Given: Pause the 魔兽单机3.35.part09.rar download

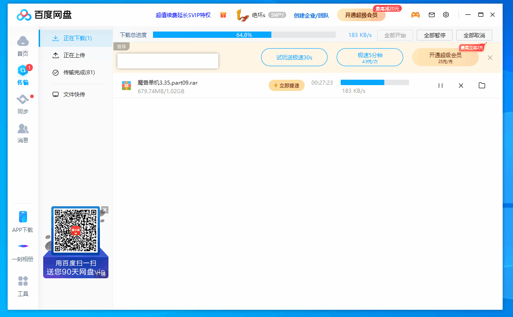Looking at the screenshot, I should (x=440, y=85).
